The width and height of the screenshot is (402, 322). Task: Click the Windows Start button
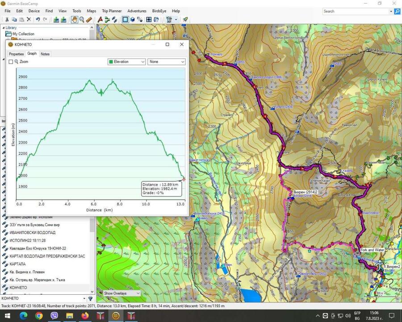(x=7, y=315)
